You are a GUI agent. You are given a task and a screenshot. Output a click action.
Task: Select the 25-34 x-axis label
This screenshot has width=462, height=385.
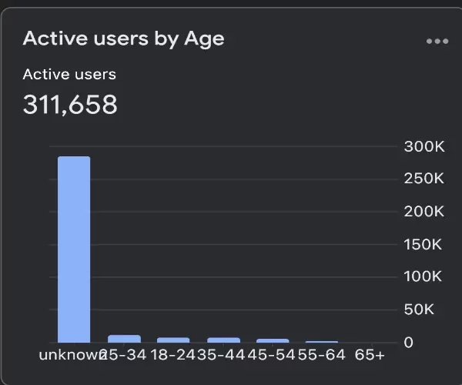click(126, 355)
